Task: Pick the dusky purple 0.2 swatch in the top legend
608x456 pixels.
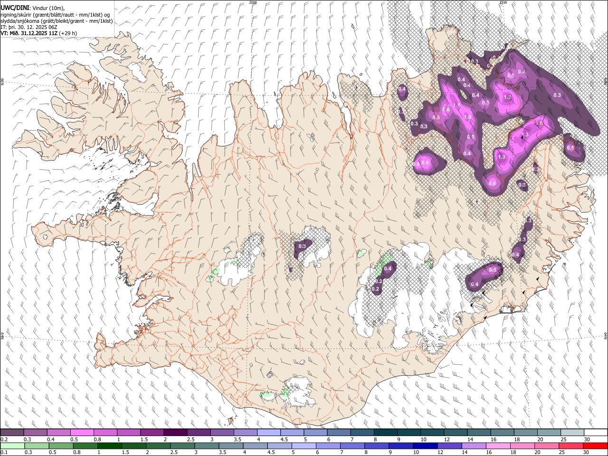Action: tap(12, 432)
